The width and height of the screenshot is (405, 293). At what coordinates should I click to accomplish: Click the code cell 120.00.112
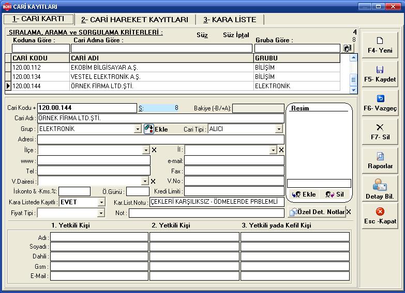[x=40, y=67]
